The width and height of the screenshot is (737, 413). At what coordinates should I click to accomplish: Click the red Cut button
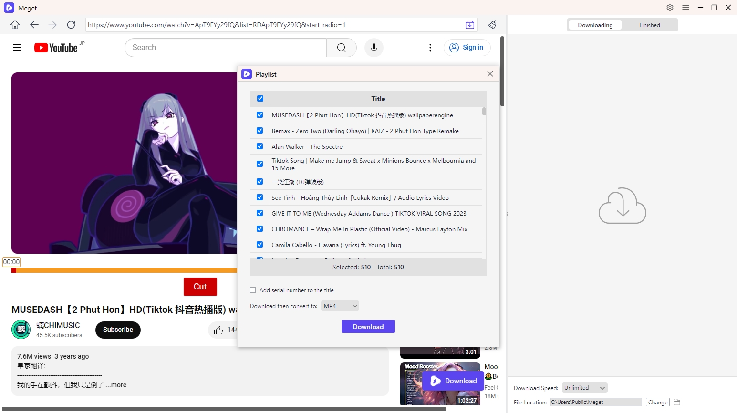[x=200, y=287]
